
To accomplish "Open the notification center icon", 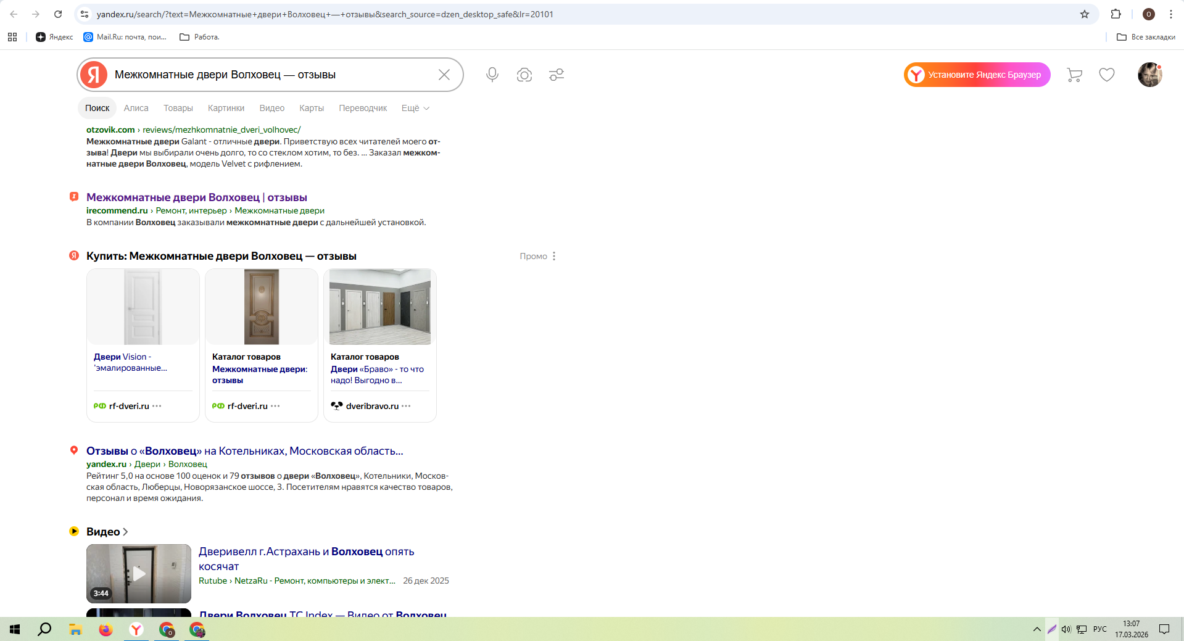I will (1164, 629).
